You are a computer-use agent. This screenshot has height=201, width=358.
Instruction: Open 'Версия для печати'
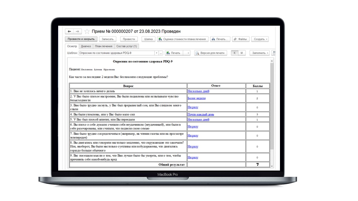click(x=210, y=53)
